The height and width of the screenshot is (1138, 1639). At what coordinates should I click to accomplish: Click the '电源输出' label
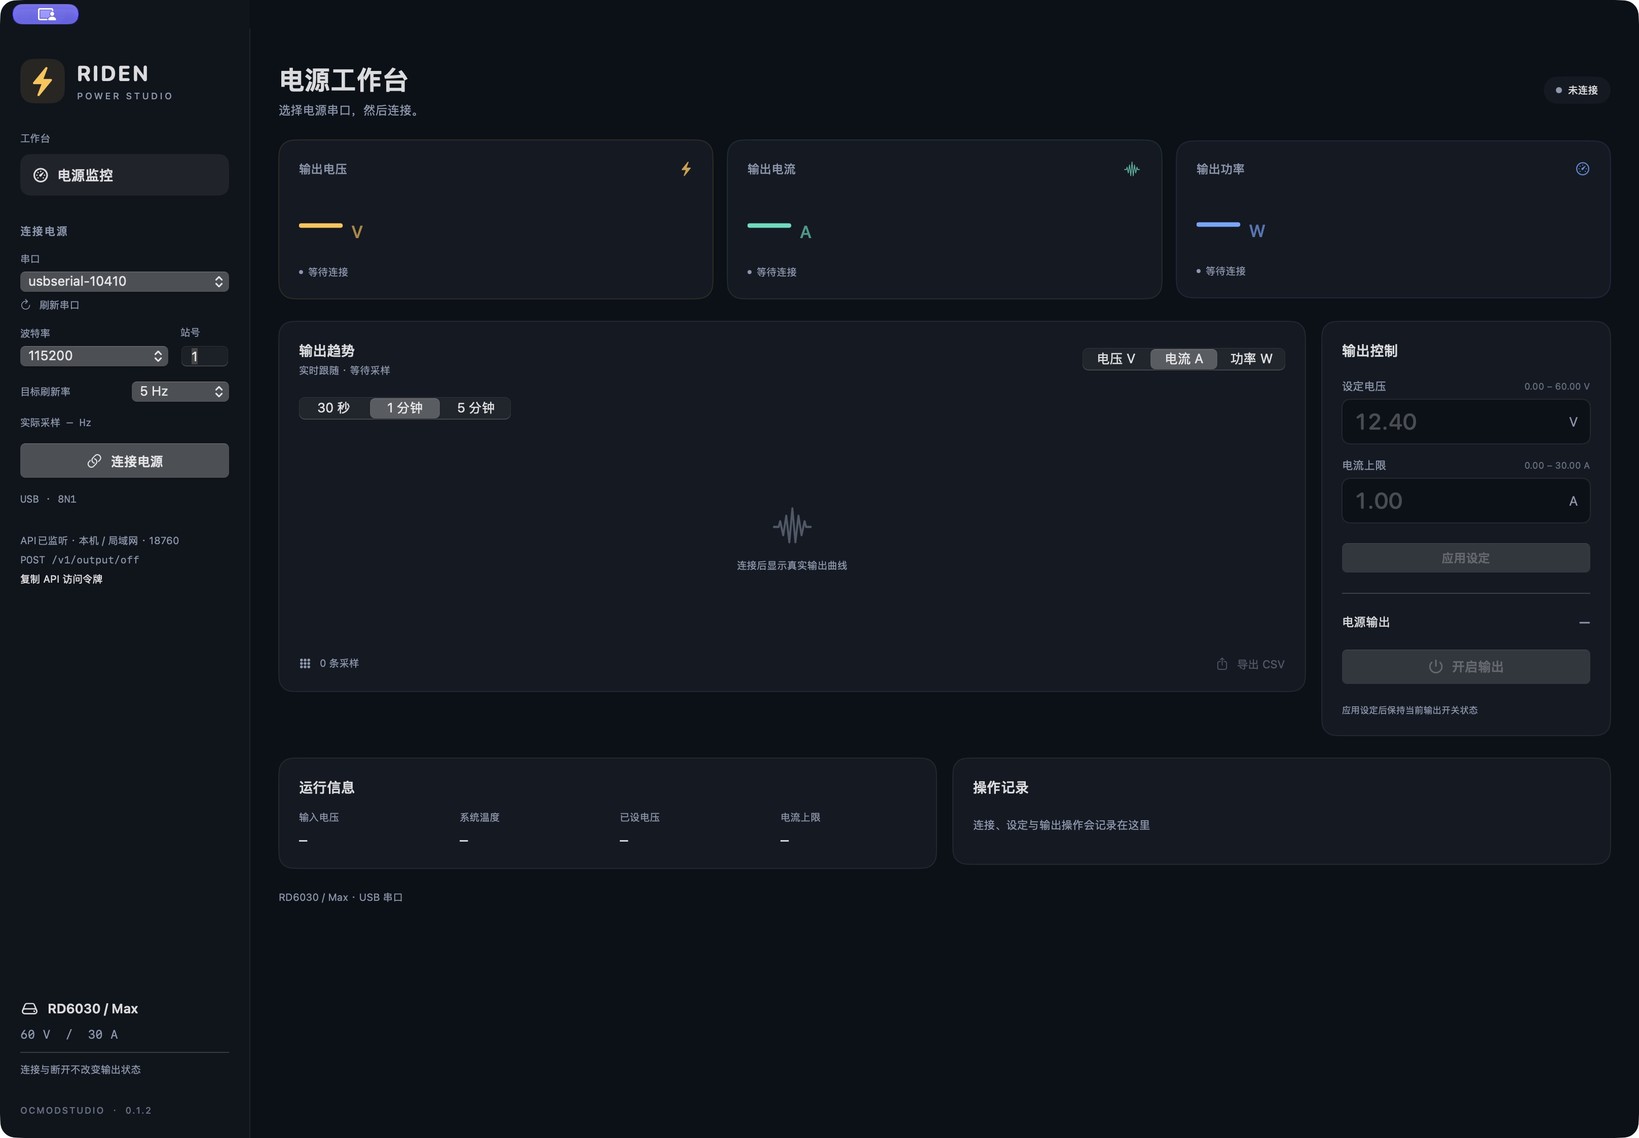pyautogui.click(x=1366, y=623)
